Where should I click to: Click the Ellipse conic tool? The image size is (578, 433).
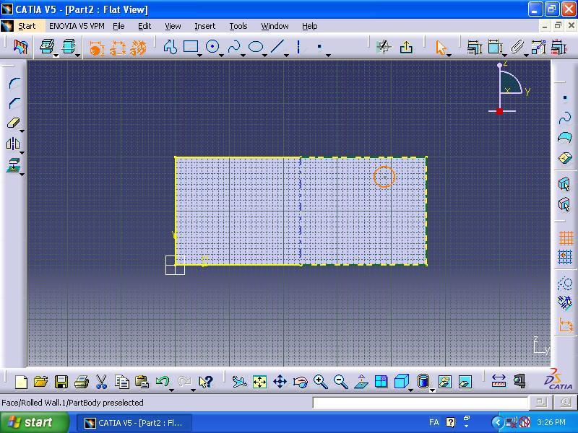[256, 47]
